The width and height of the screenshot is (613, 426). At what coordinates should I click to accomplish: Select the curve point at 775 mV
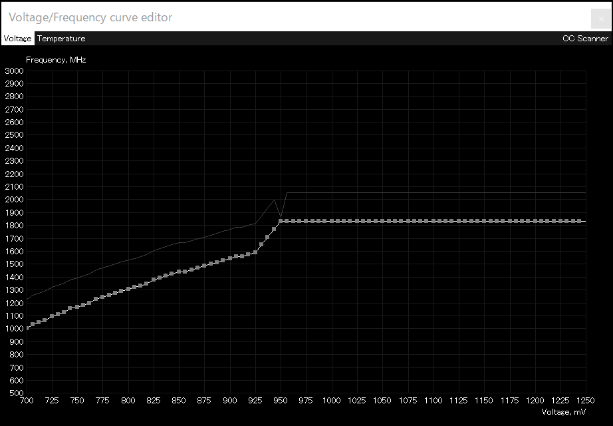click(x=103, y=297)
